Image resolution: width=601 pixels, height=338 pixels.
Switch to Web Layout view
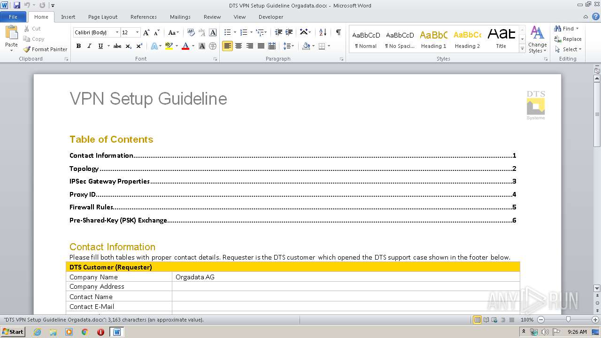[494, 320]
